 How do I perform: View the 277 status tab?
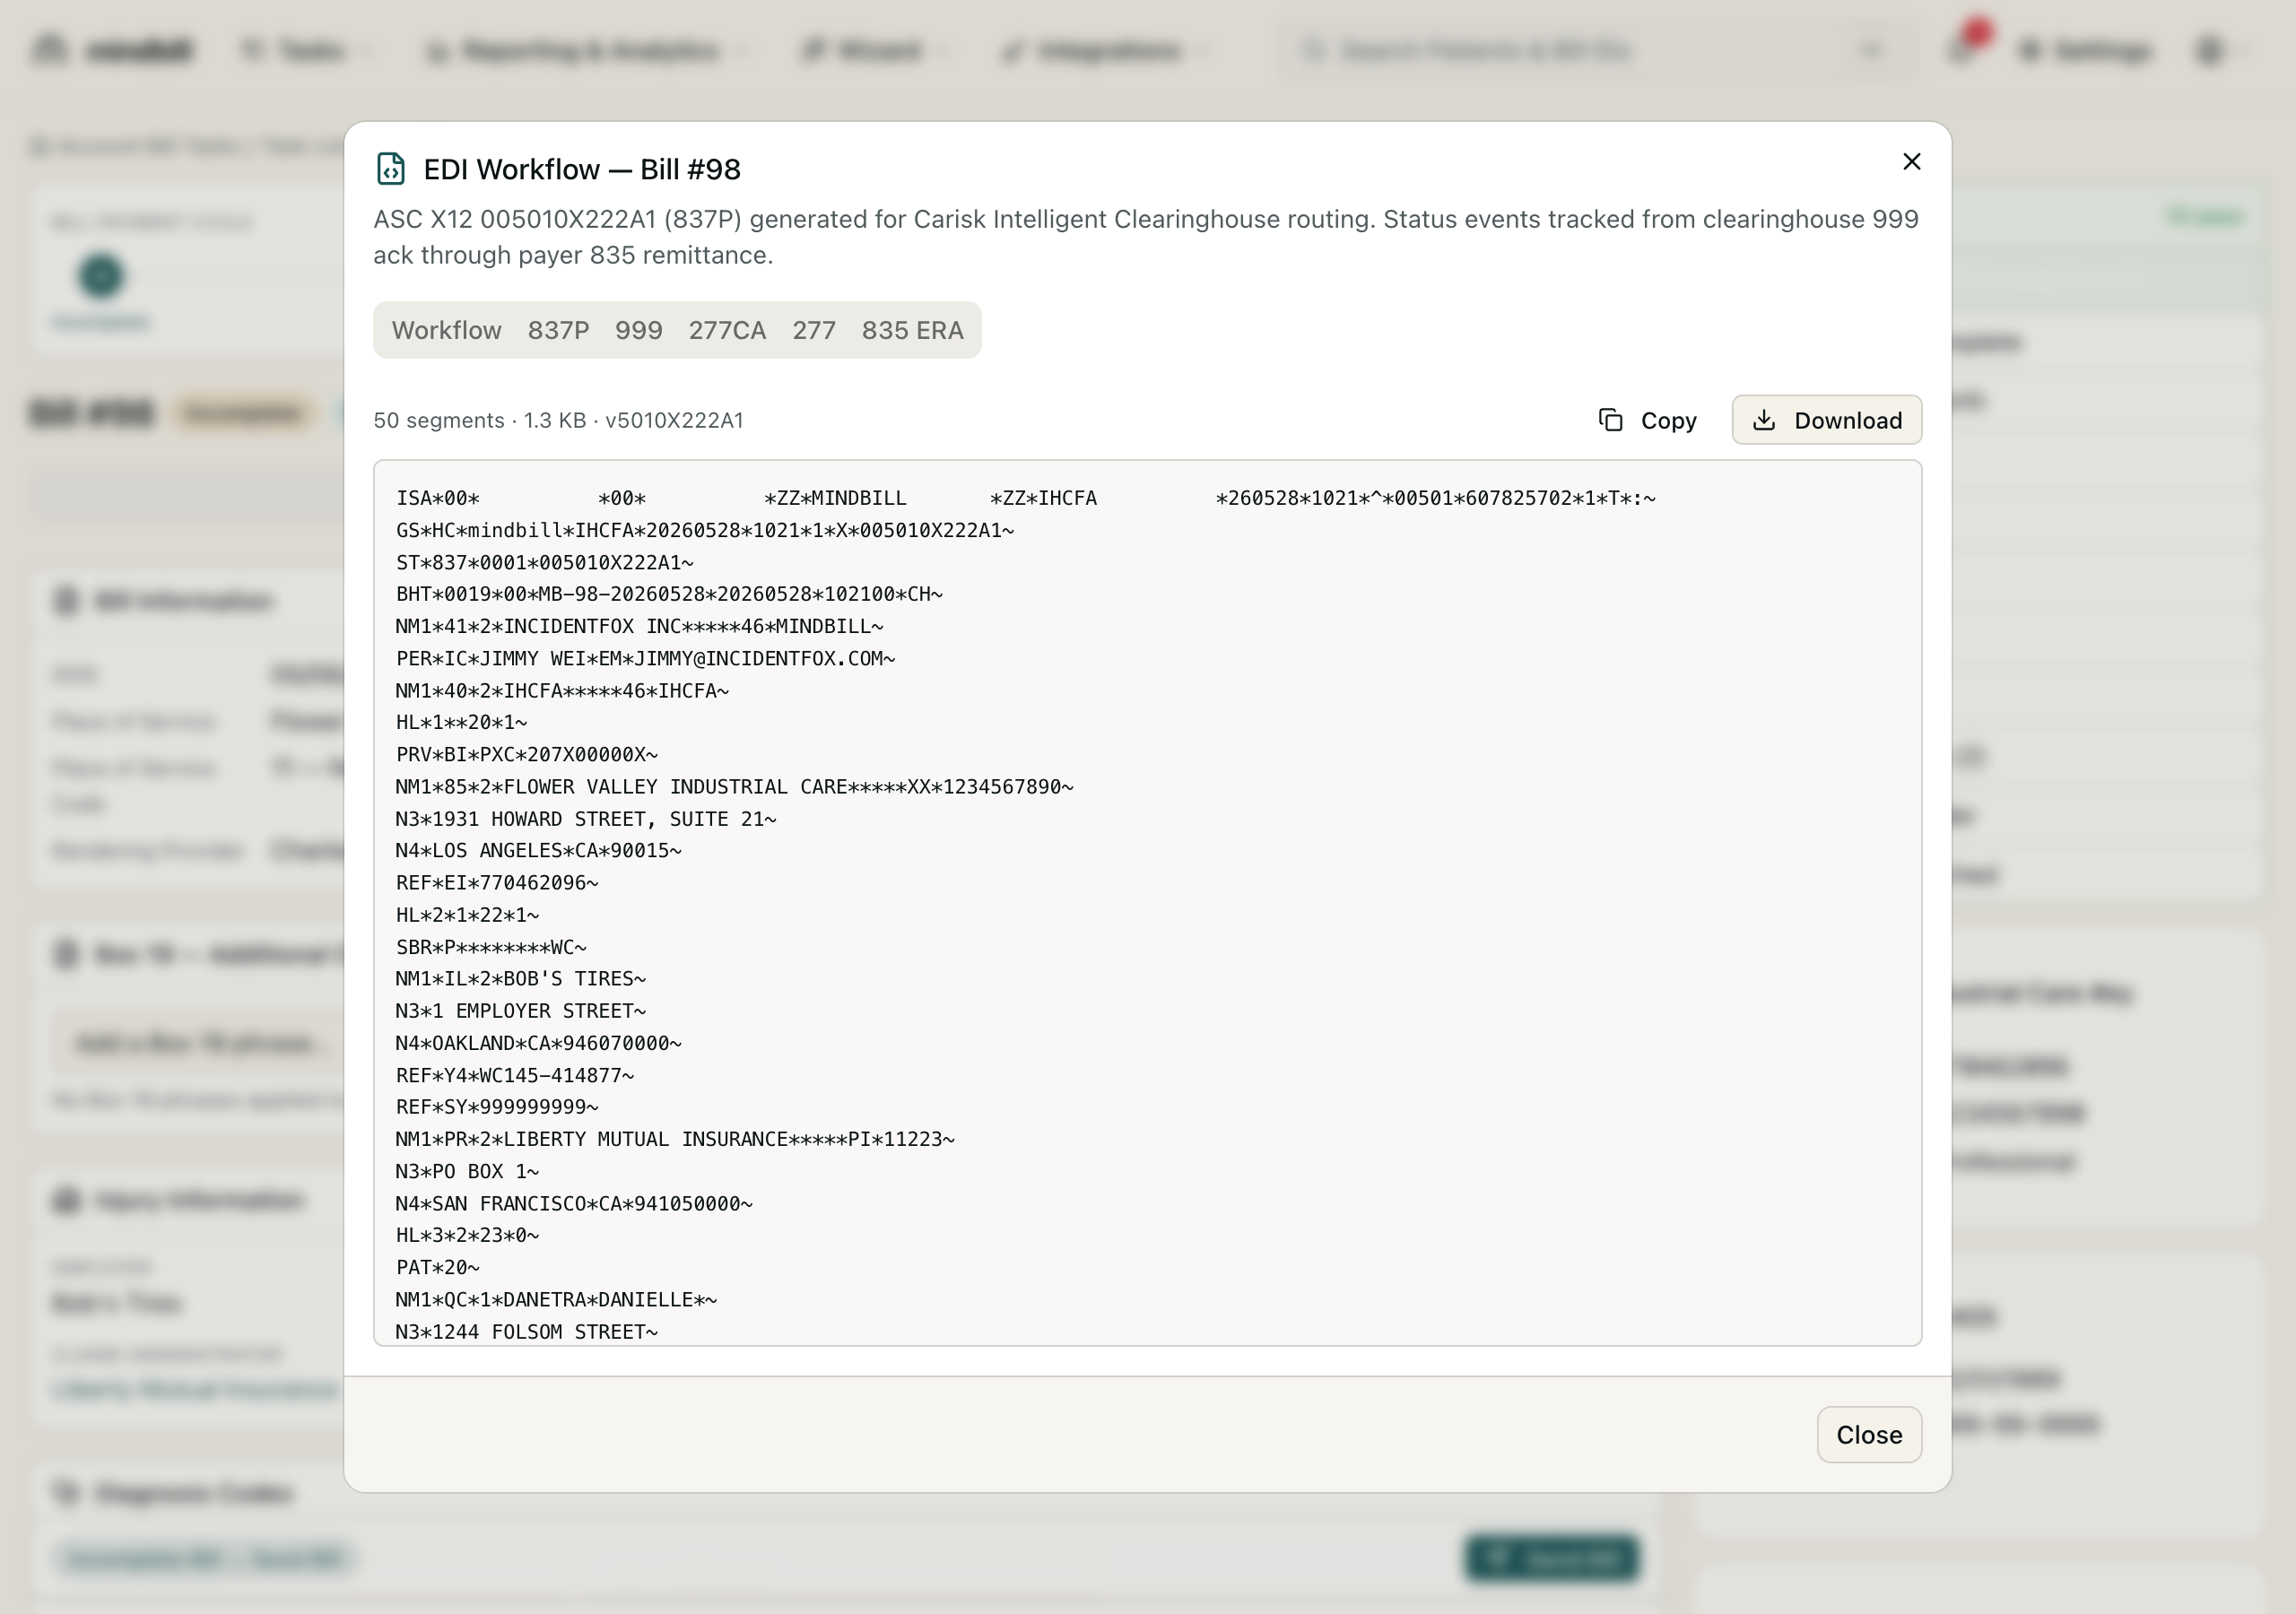814,330
